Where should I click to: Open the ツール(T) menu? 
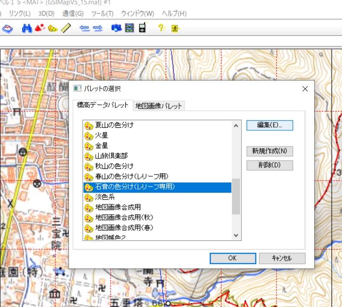102,13
